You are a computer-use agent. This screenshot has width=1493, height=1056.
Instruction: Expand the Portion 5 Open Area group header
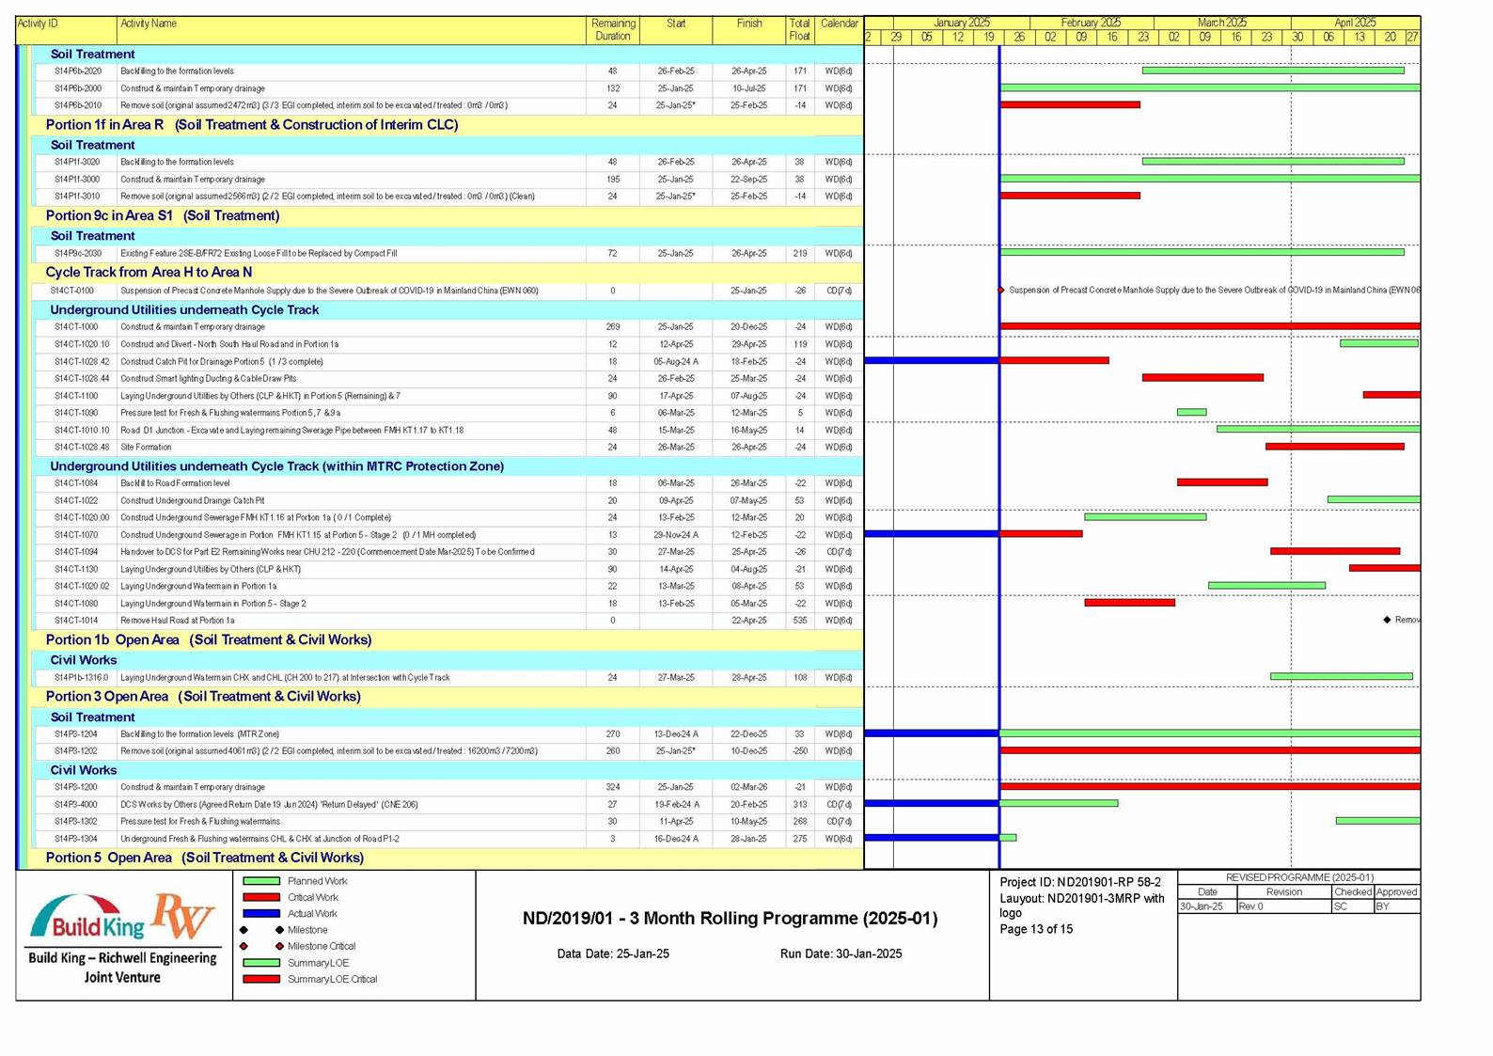[x=204, y=858]
